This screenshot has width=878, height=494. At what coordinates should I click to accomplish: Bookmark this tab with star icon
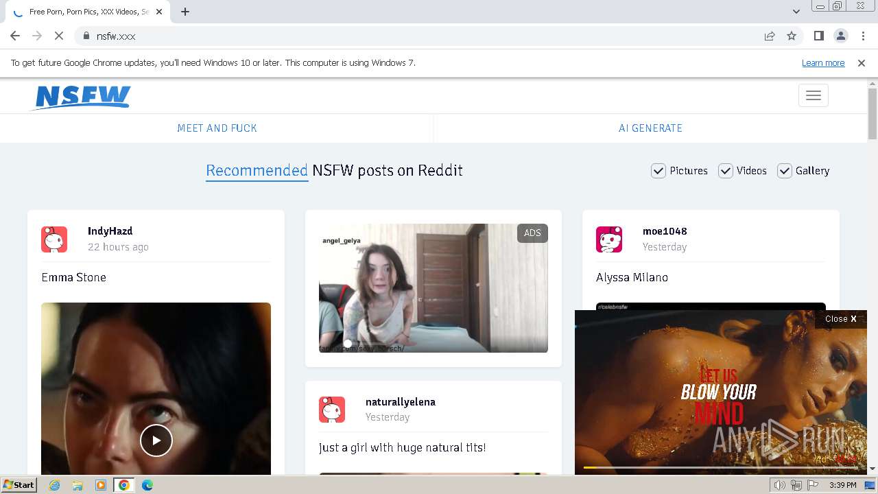[792, 36]
